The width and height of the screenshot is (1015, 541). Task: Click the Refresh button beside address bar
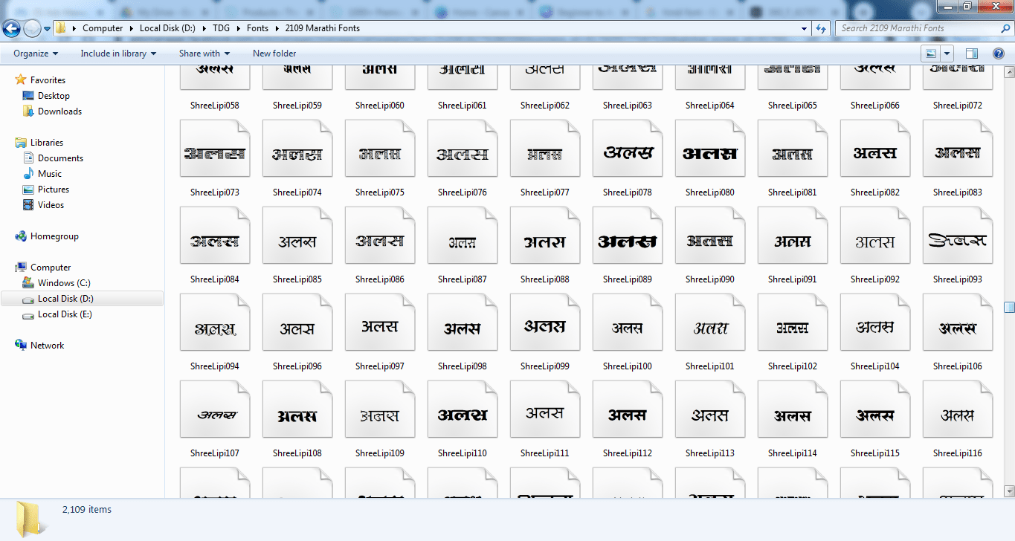821,28
